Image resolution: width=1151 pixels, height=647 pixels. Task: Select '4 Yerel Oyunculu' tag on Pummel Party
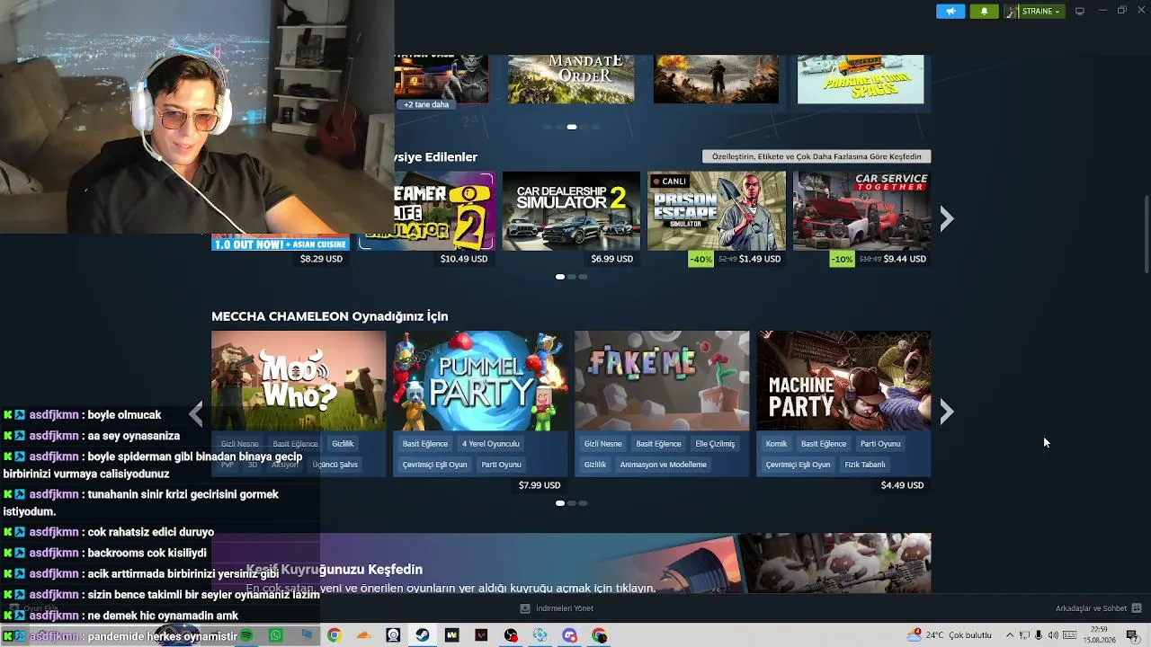491,444
